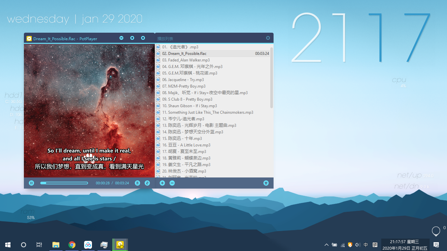Add a file using the plus icon
This screenshot has width=447, height=251.
[162, 183]
